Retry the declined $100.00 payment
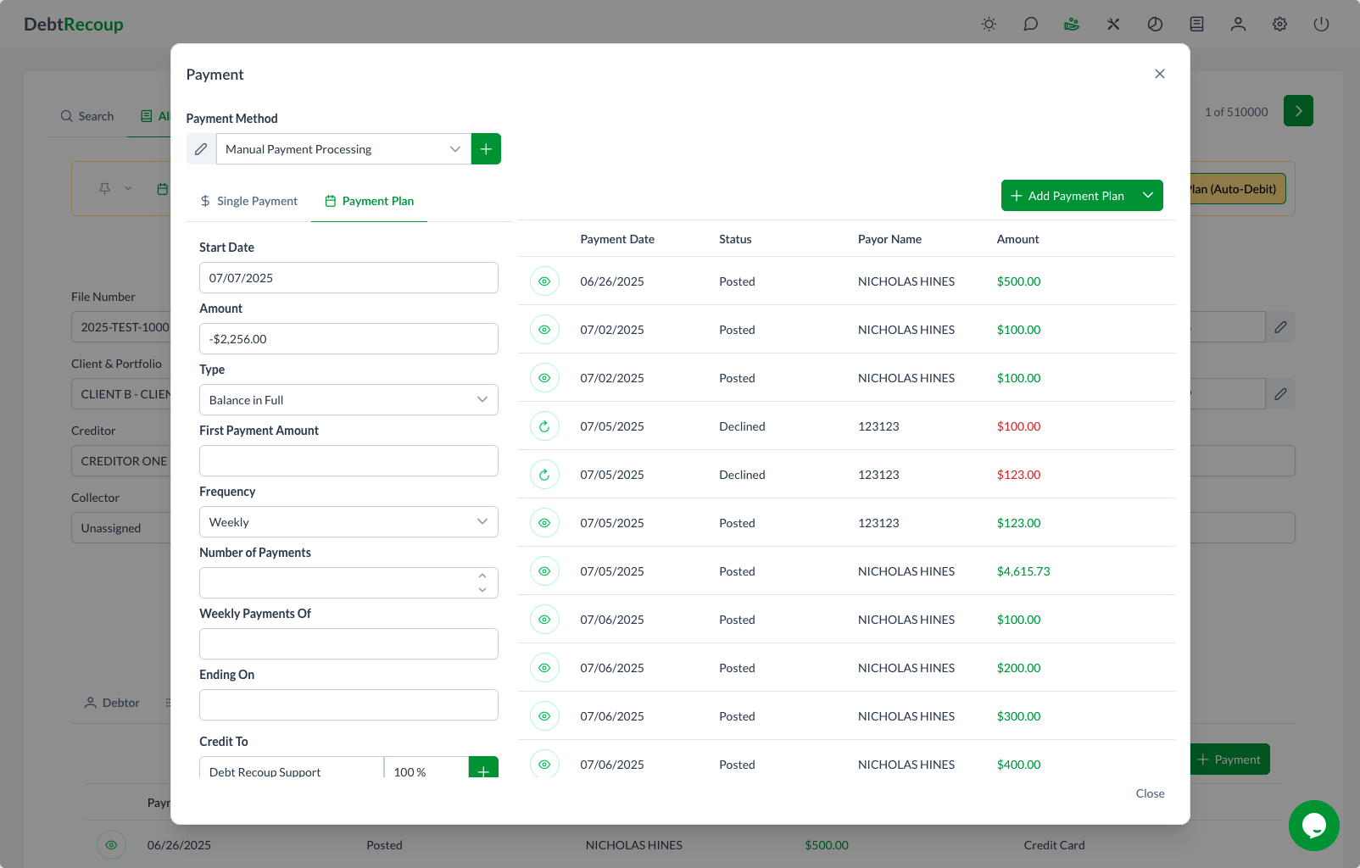This screenshot has width=1360, height=868. point(544,426)
